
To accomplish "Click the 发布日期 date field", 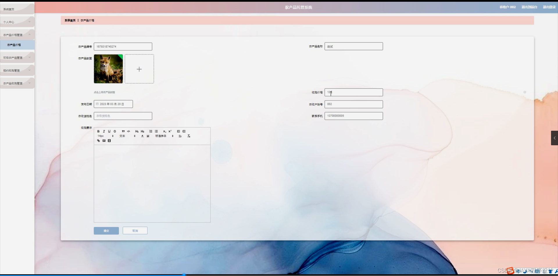I will (x=113, y=104).
